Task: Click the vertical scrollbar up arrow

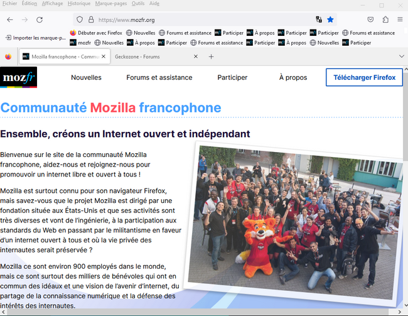Action: pyautogui.click(x=405, y=70)
